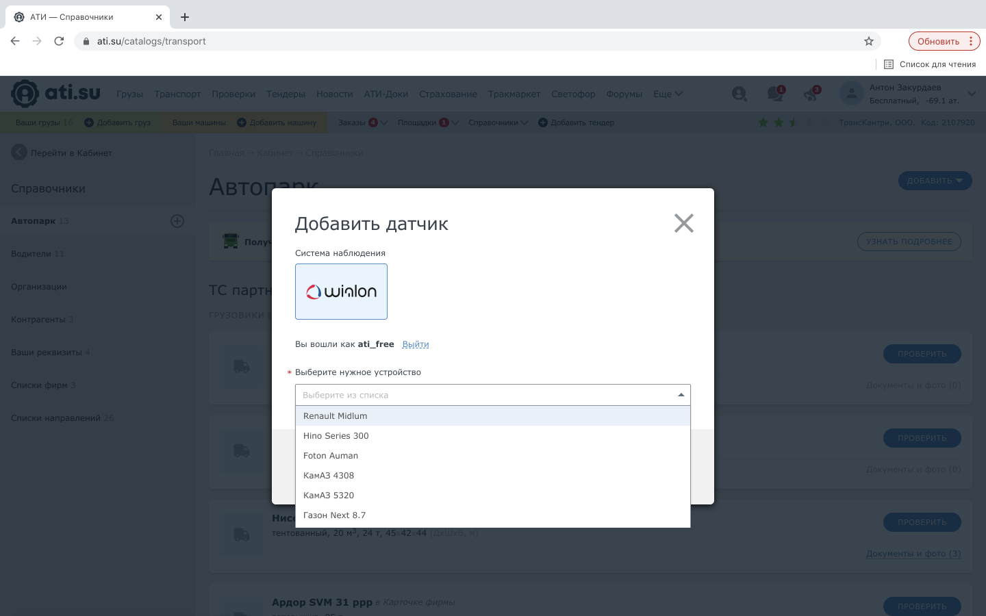Click the Перейти в Кабинет back arrow
The height and width of the screenshot is (616, 986).
[x=19, y=153]
